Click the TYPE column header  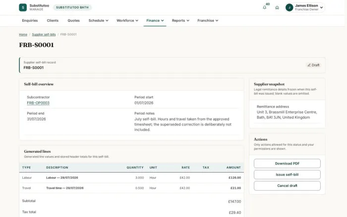[x=27, y=167]
